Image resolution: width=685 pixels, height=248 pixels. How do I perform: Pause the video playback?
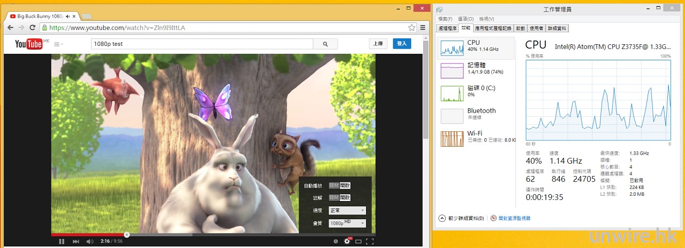coord(62,242)
